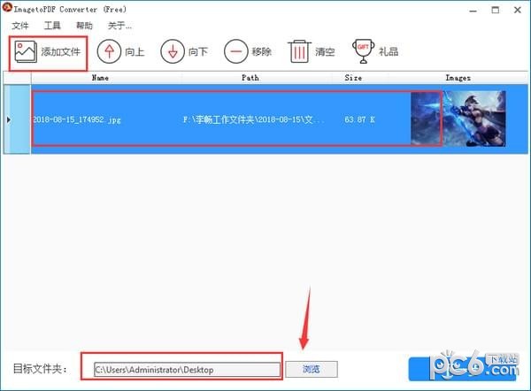Click the path cell F:\李畅工作文件夹
The width and height of the screenshot is (531, 391).
coord(253,119)
